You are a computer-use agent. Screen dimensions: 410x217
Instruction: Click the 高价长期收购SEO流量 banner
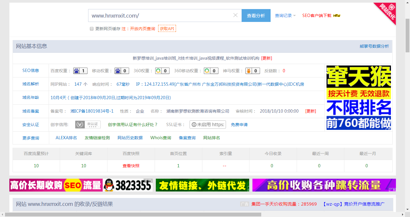pyautogui.click(x=81, y=185)
